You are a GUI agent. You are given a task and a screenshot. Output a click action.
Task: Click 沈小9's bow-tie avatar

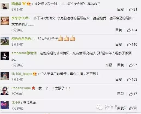(5, 105)
